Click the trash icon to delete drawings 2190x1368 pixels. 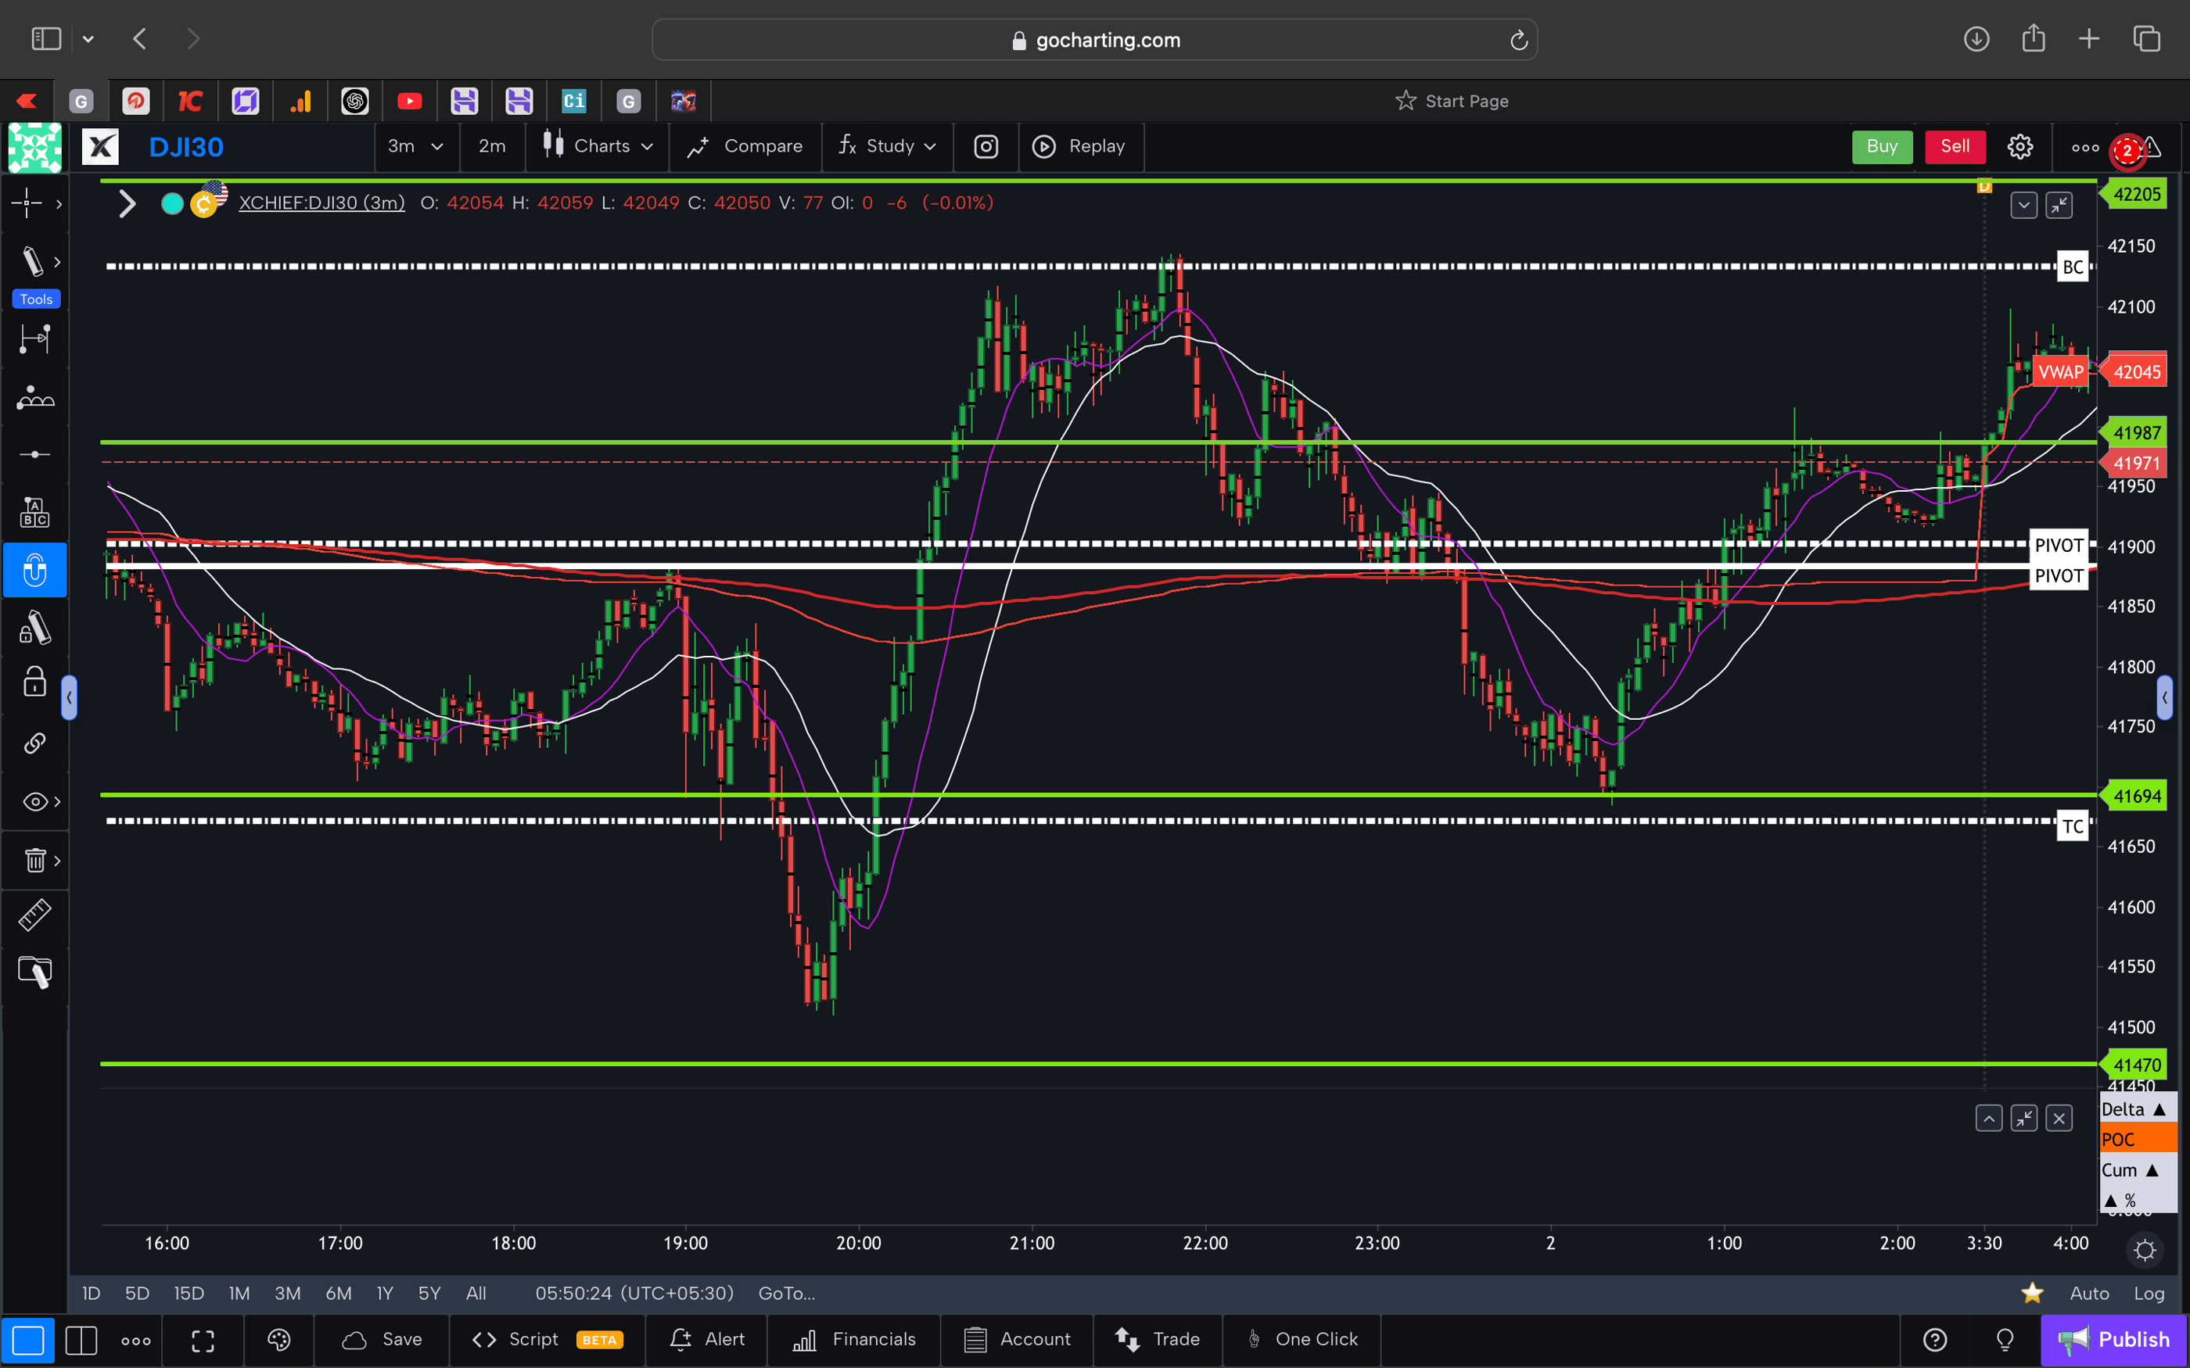point(34,861)
